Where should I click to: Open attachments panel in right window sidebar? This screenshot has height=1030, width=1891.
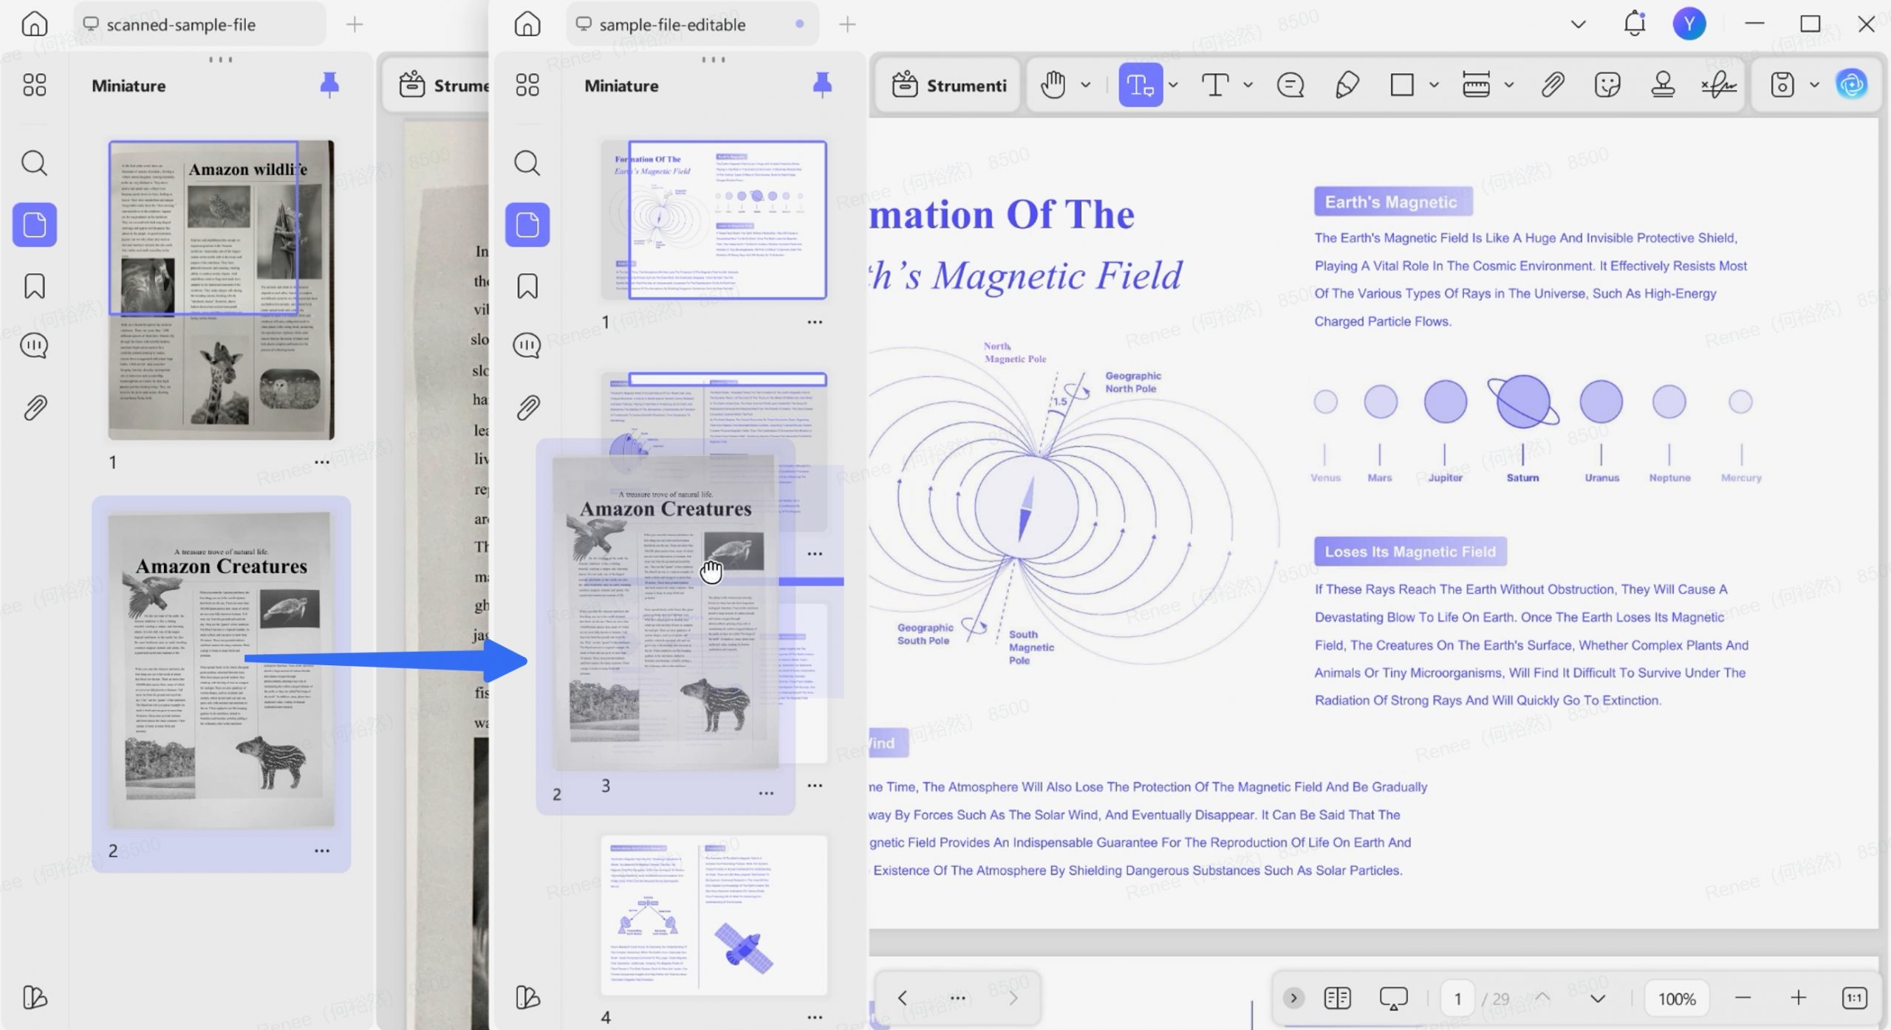527,408
